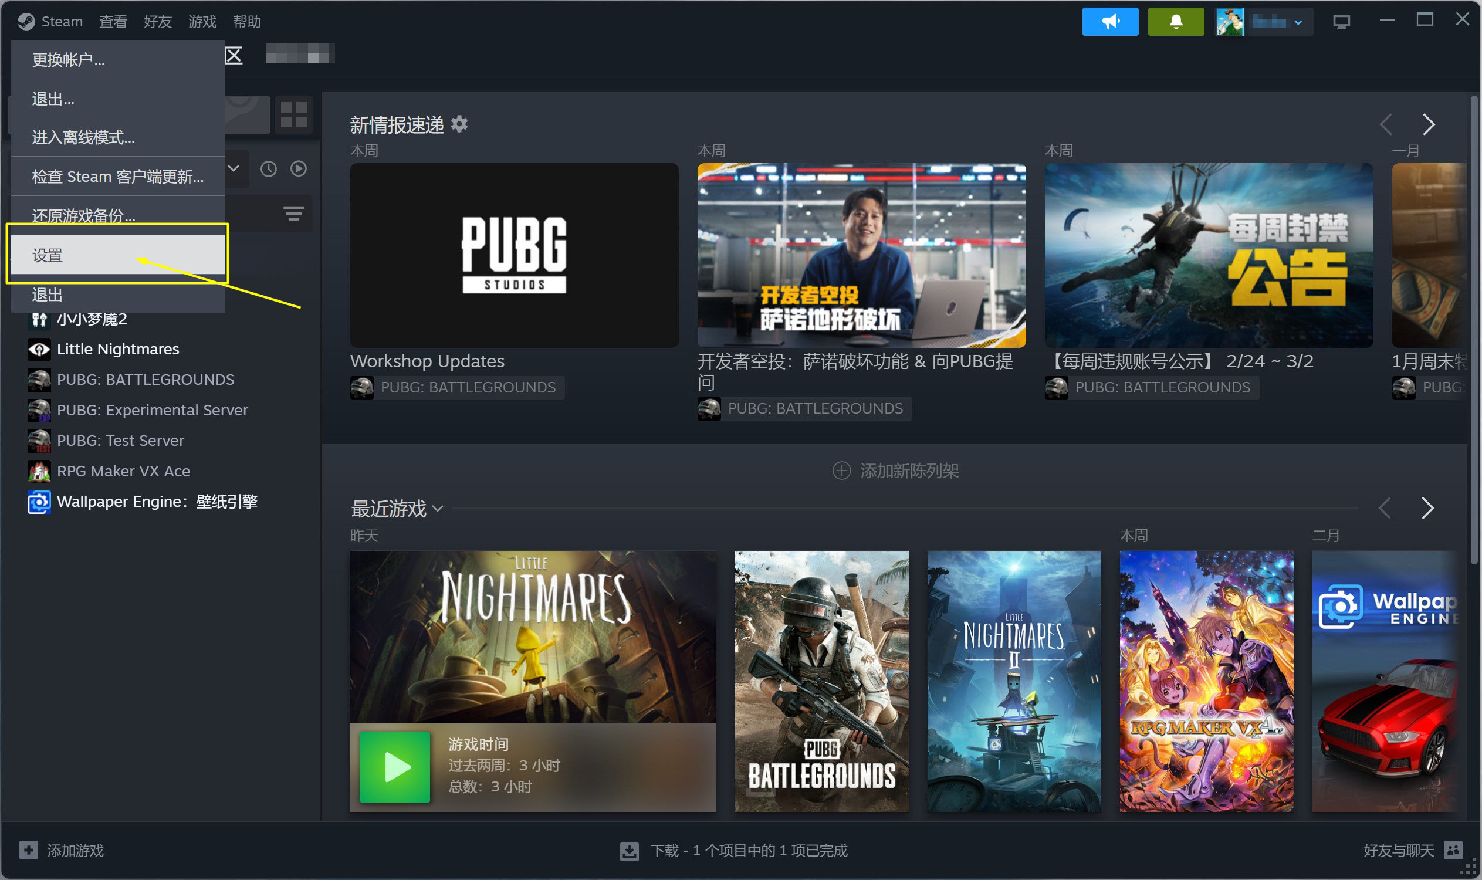Image resolution: width=1482 pixels, height=880 pixels.
Task: Open the 查看 menu
Action: pos(113,22)
